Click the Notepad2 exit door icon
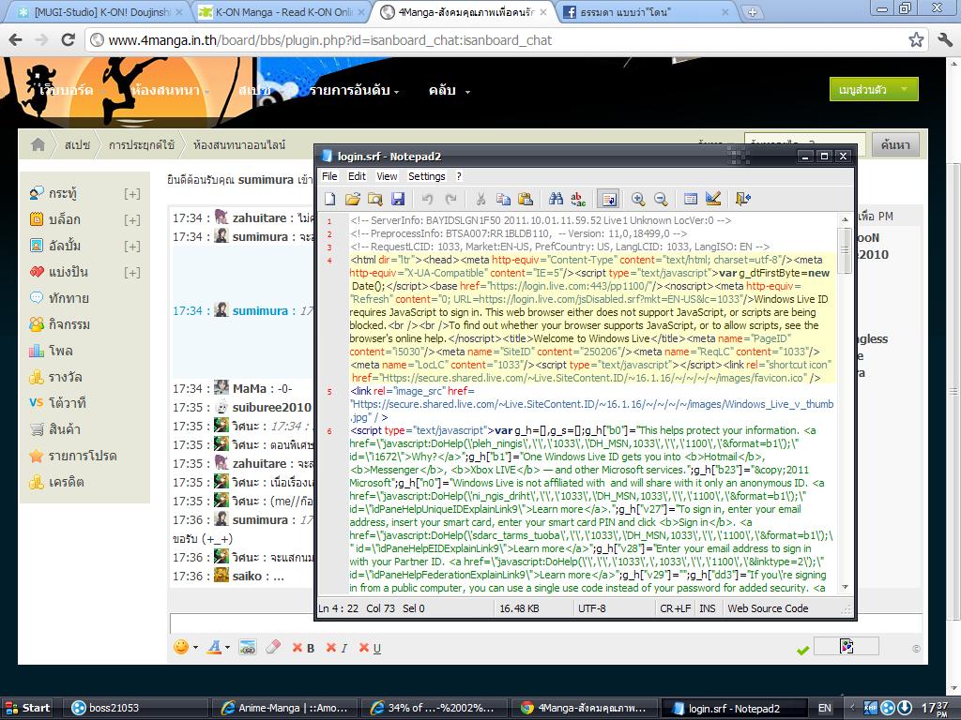961x720 pixels. (743, 199)
